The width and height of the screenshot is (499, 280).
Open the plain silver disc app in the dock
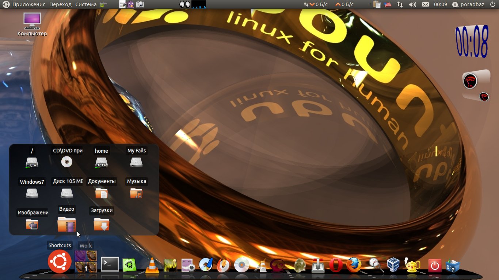[x=241, y=265]
